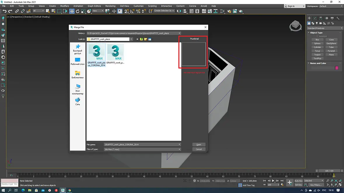Toggle Percent Snap in toolbar

point(138,11)
